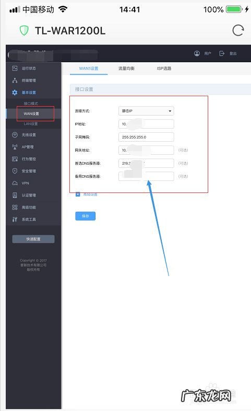Click the 用户 text label
Image resolution: width=251 pixels, height=411 pixels.
click(208, 53)
